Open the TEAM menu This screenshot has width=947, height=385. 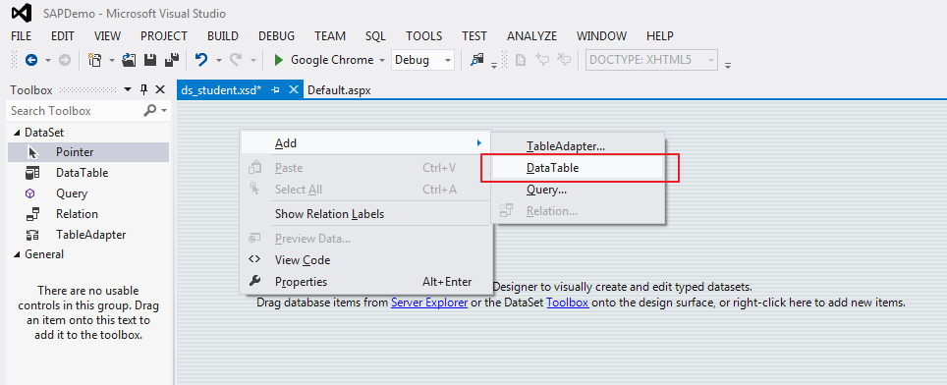coord(330,36)
